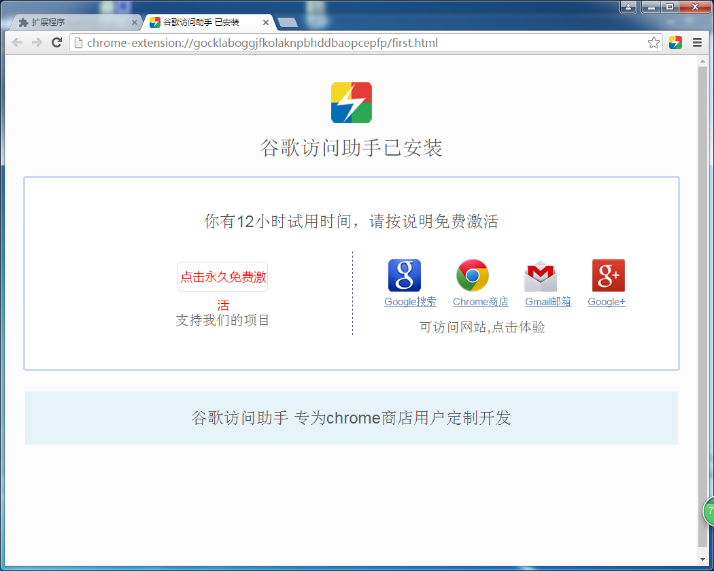
Task: Follow the Google搜索 text link
Action: click(x=410, y=302)
